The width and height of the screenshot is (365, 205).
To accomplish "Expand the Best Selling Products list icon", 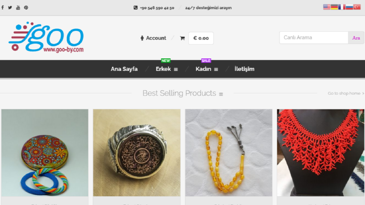I will coord(221,94).
